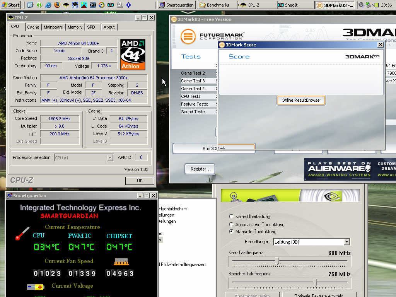Click the Smartguardian title bar icon
Screen dimensions: 396x297
click(x=10, y=195)
